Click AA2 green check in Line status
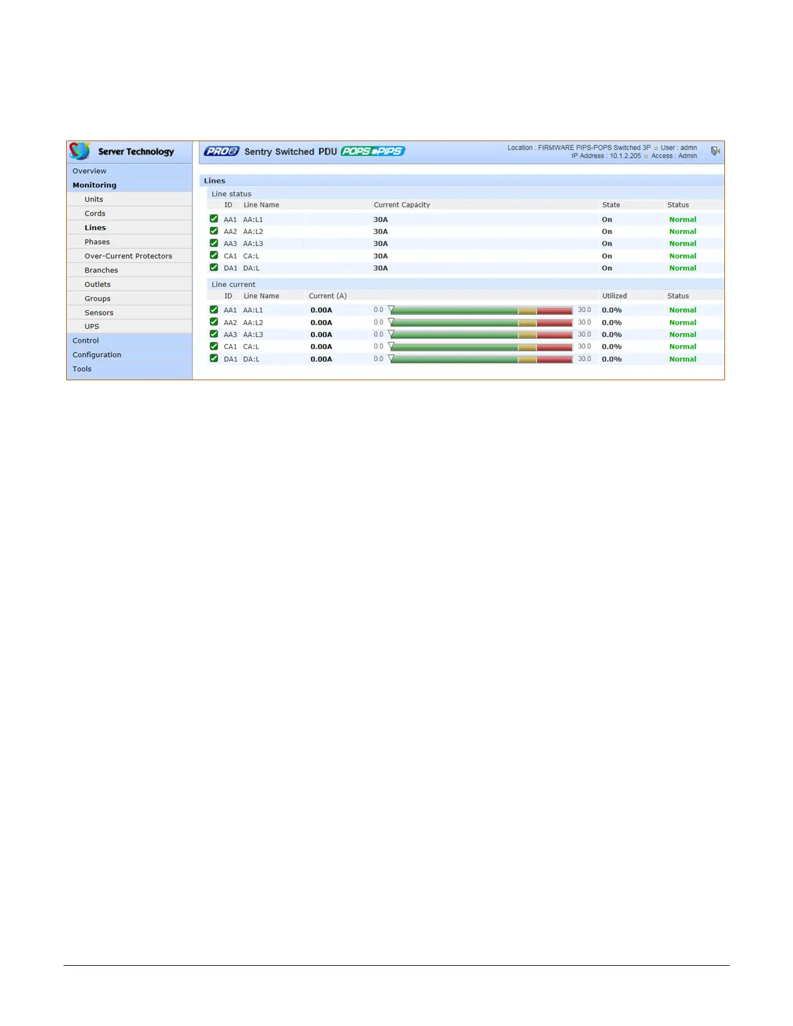 214,231
